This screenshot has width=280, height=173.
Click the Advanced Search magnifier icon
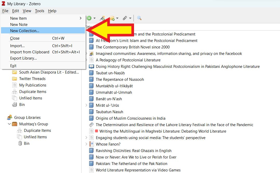click(139, 18)
